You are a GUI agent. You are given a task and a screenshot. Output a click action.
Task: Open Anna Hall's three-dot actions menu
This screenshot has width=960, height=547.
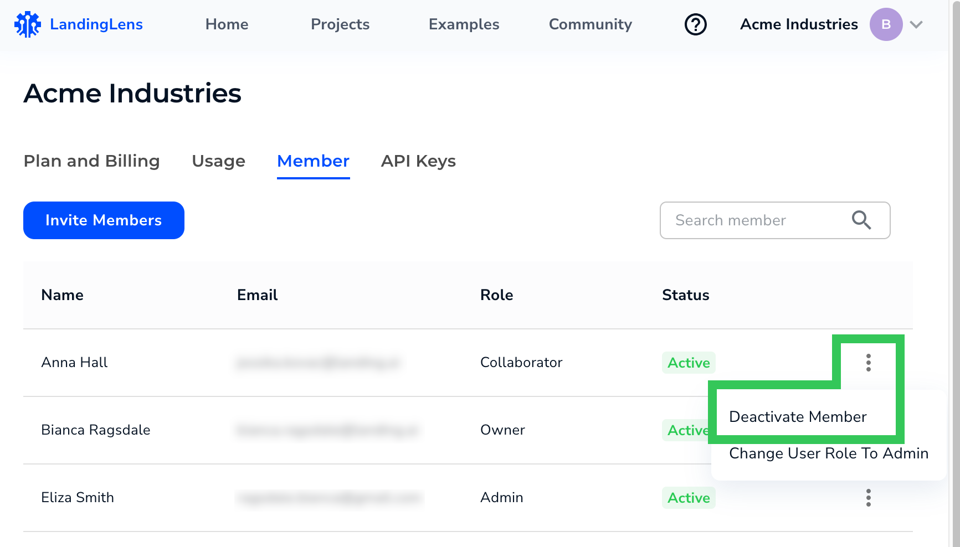(869, 363)
